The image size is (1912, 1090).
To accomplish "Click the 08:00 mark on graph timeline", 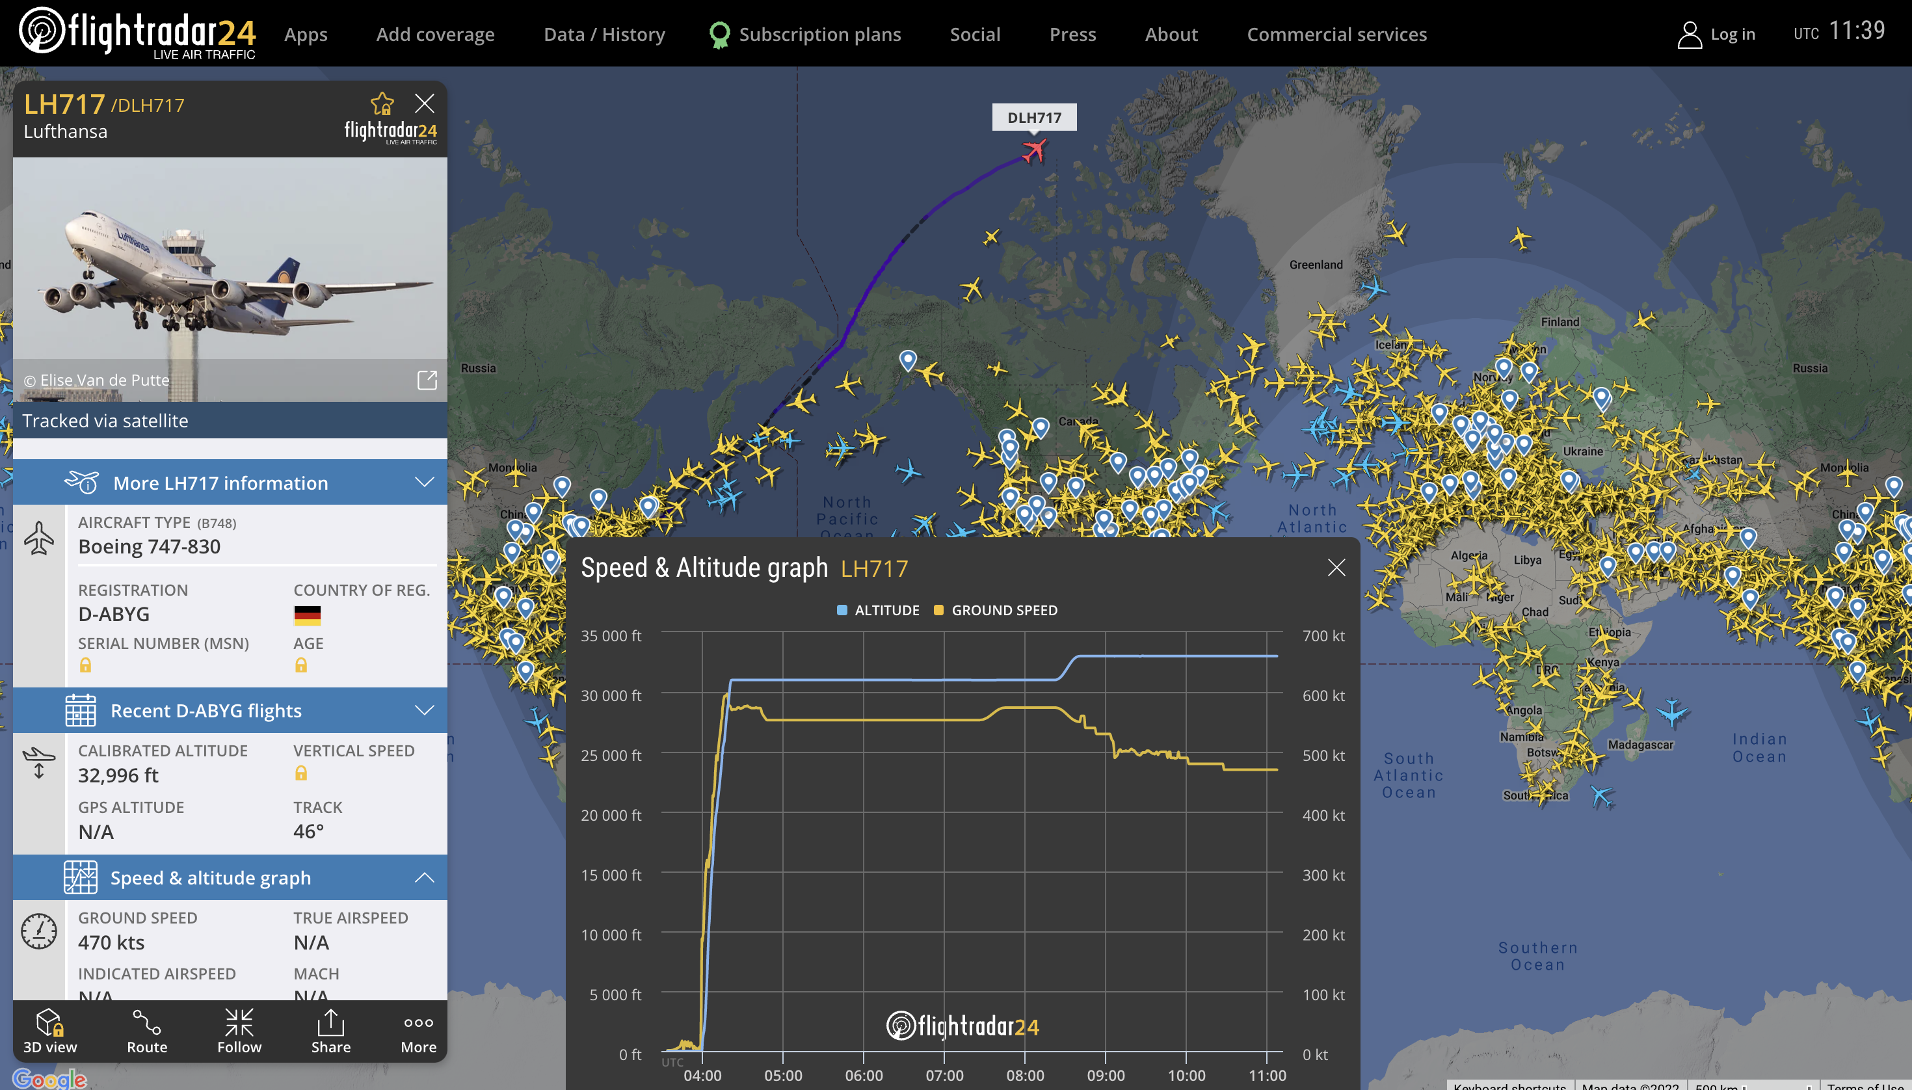I will coord(1025,1075).
